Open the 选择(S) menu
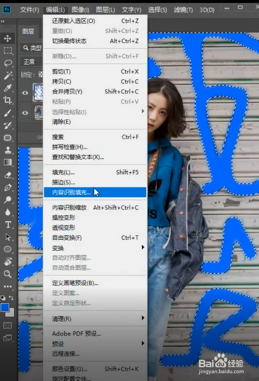 [157, 10]
